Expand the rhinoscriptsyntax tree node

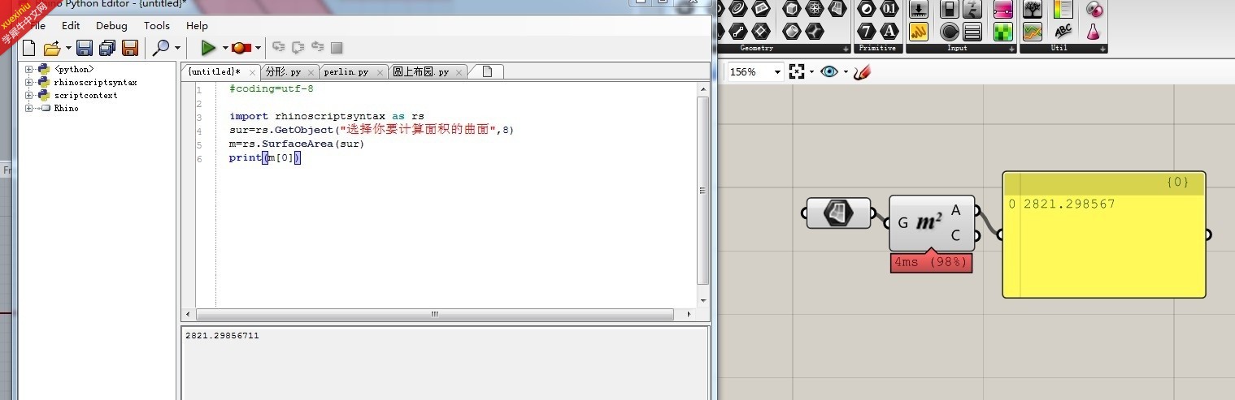(x=28, y=83)
